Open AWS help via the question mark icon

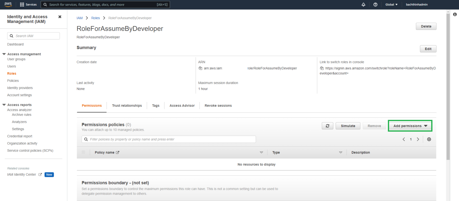coord(376,4)
